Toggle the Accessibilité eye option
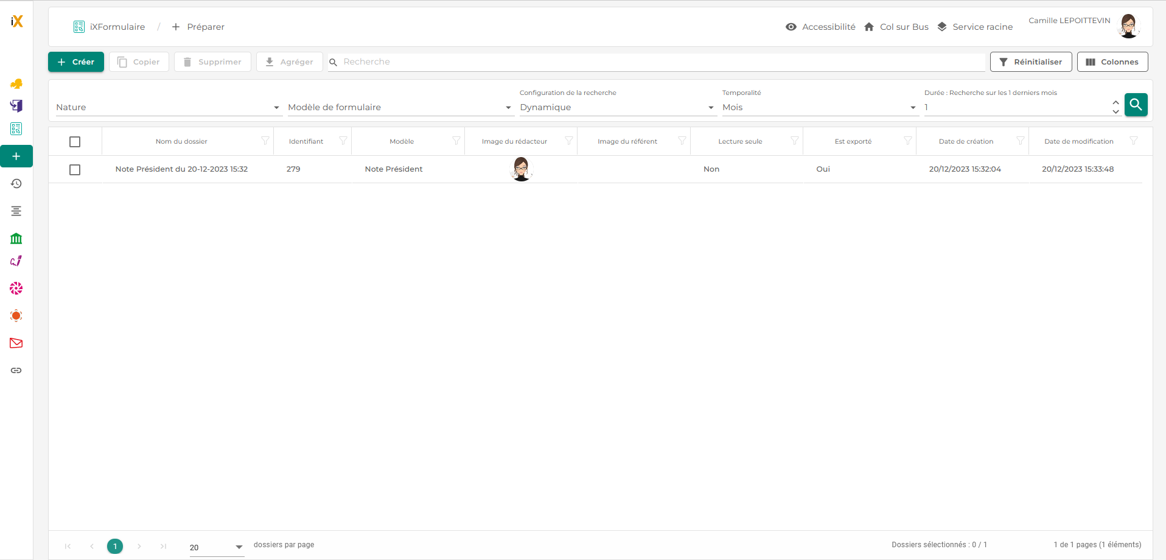This screenshot has width=1166, height=560. pyautogui.click(x=820, y=27)
